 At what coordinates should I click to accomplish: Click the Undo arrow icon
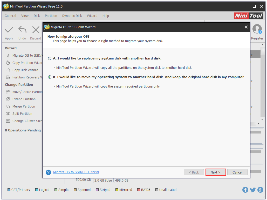[x=23, y=29]
